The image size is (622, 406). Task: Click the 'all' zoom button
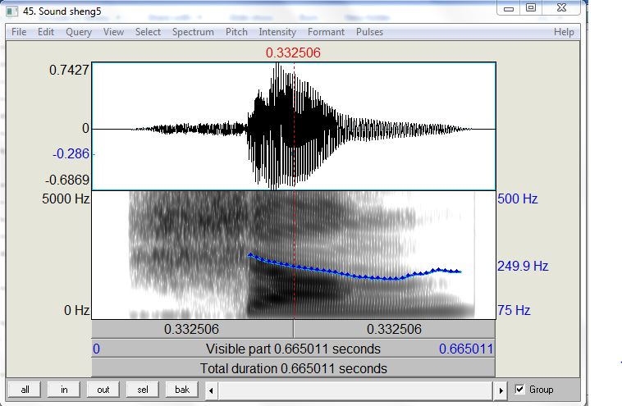point(25,390)
